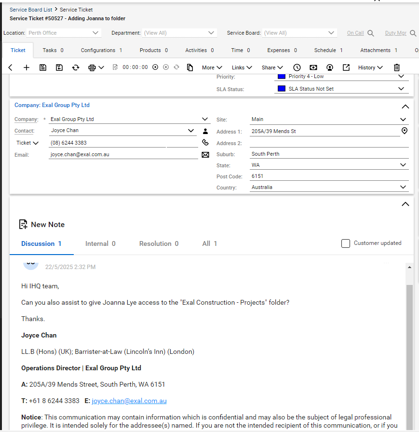The image size is (419, 432).
Task: Click the person circle icon in the toolbar
Action: tap(330, 67)
